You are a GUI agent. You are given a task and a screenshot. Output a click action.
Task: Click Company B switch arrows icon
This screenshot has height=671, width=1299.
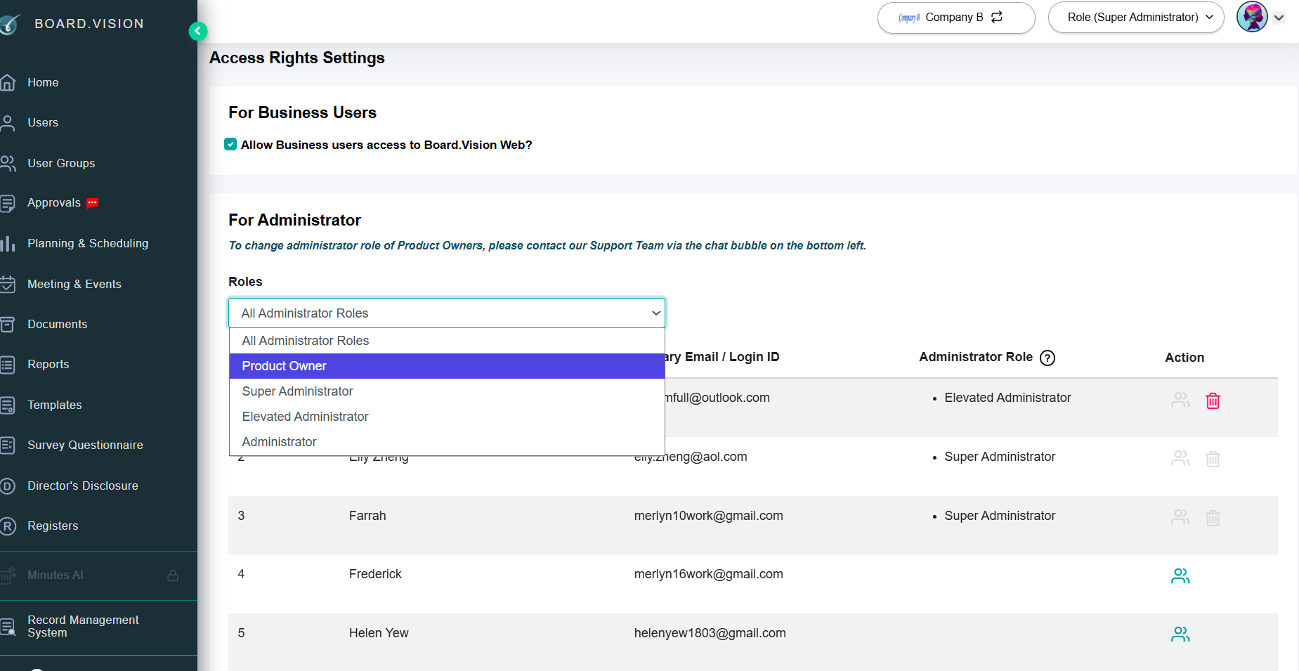point(997,17)
